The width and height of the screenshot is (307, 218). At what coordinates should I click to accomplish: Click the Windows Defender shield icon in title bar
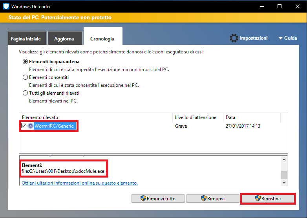[x=5, y=6]
